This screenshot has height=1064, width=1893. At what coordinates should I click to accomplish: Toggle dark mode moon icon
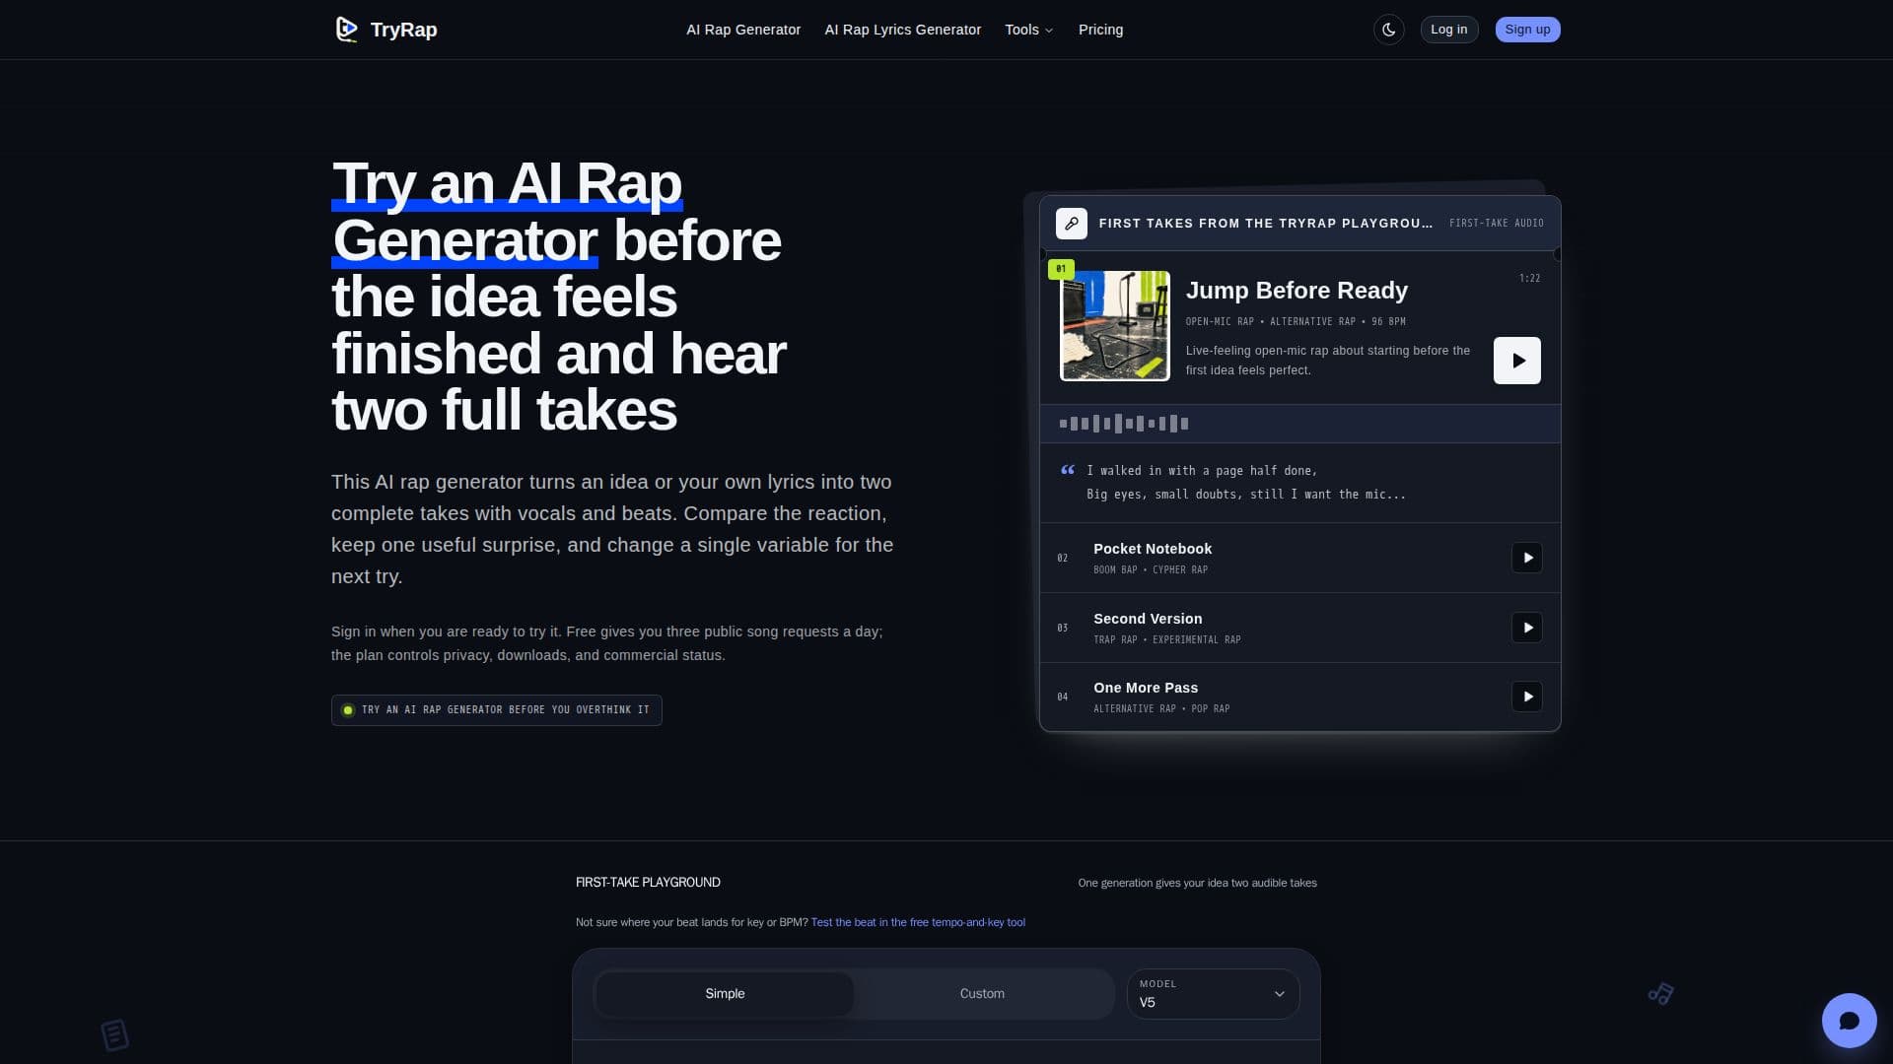pyautogui.click(x=1388, y=30)
